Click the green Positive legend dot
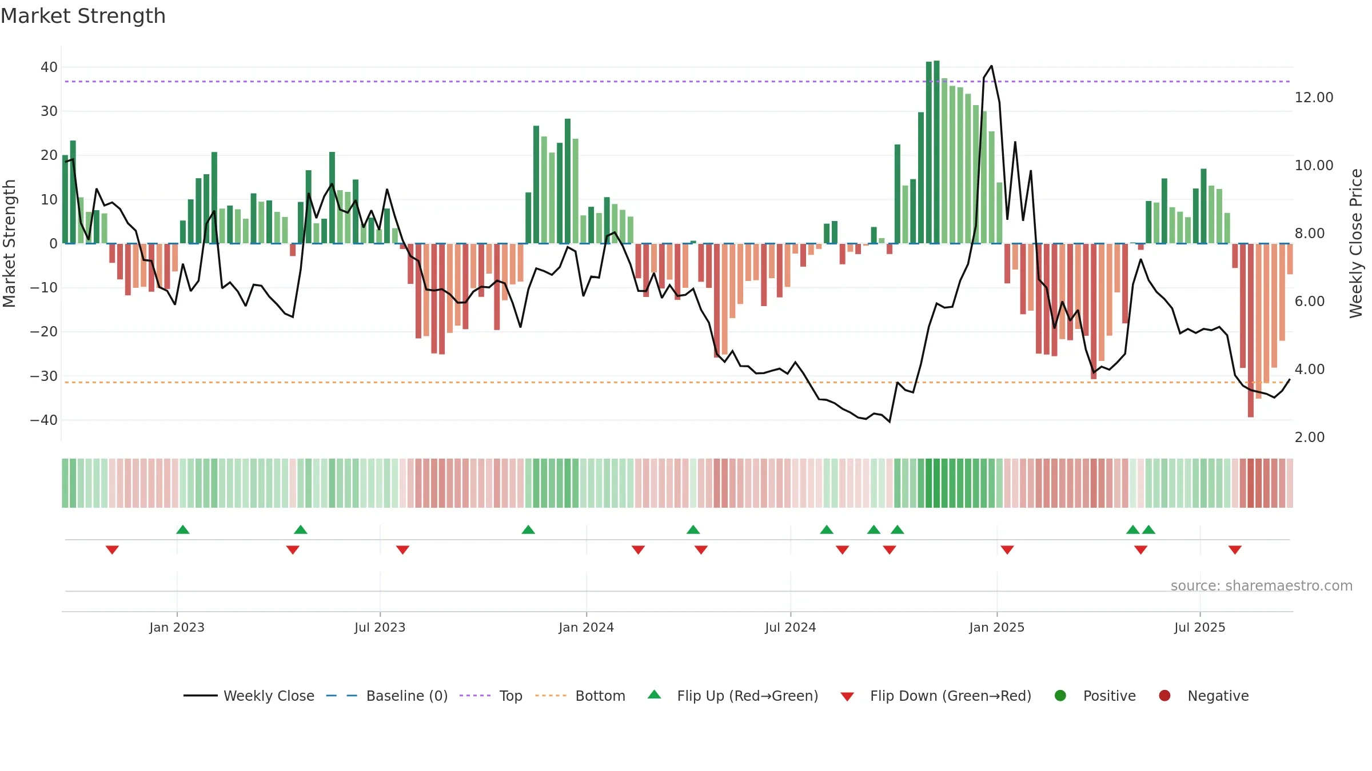Image resolution: width=1372 pixels, height=771 pixels. pyautogui.click(x=1060, y=696)
